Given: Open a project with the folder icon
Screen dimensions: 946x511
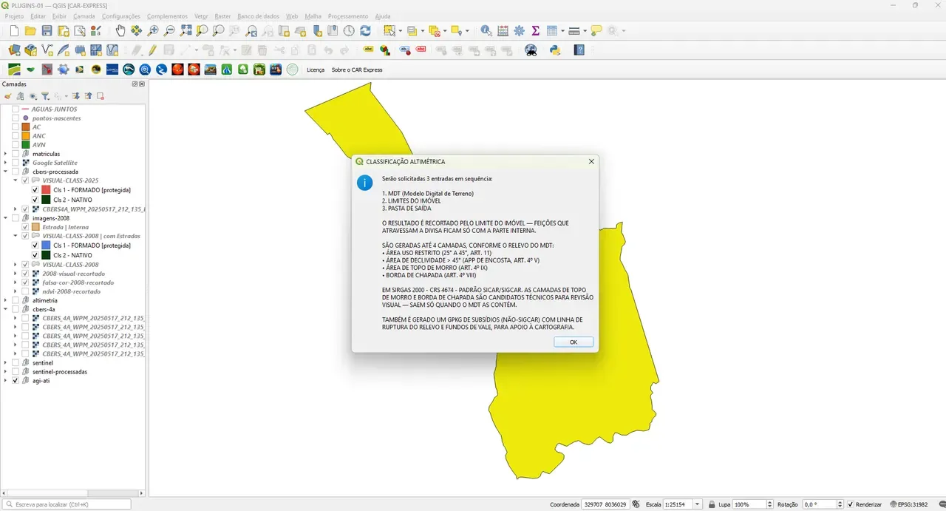Looking at the screenshot, I should (30, 31).
